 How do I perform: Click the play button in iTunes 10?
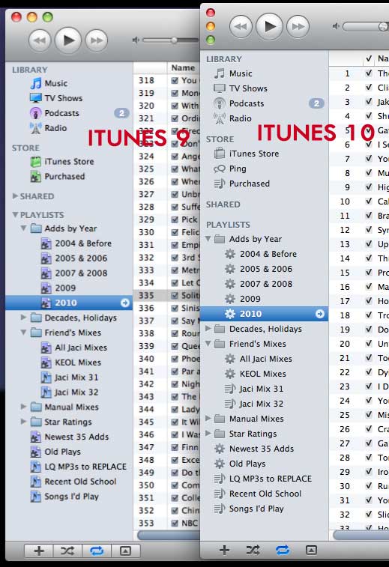pyautogui.click(x=269, y=26)
